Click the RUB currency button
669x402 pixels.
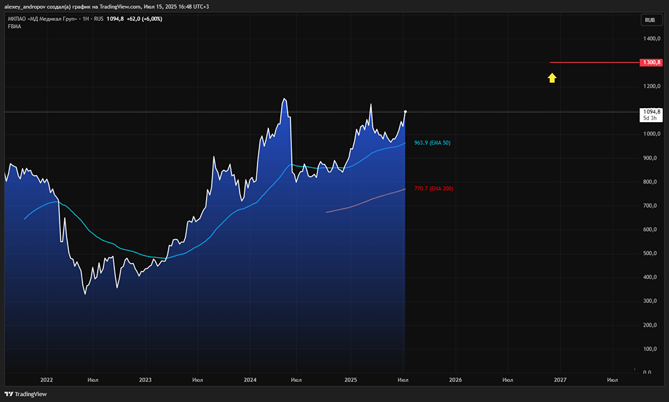point(651,20)
